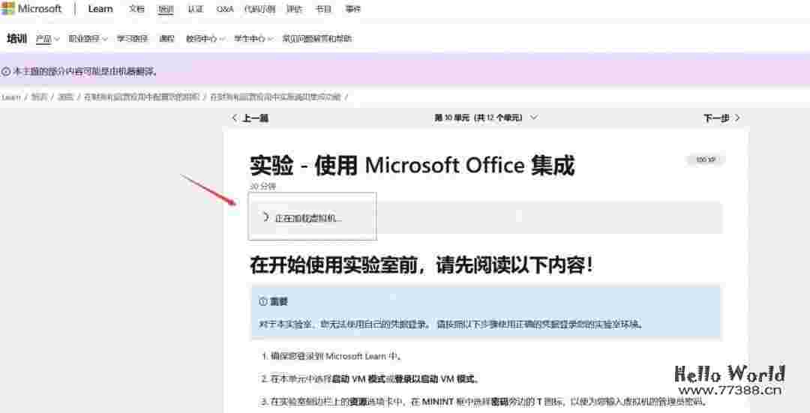Click the 30 分钟 duration text
The height and width of the screenshot is (413, 810).
coord(263,187)
